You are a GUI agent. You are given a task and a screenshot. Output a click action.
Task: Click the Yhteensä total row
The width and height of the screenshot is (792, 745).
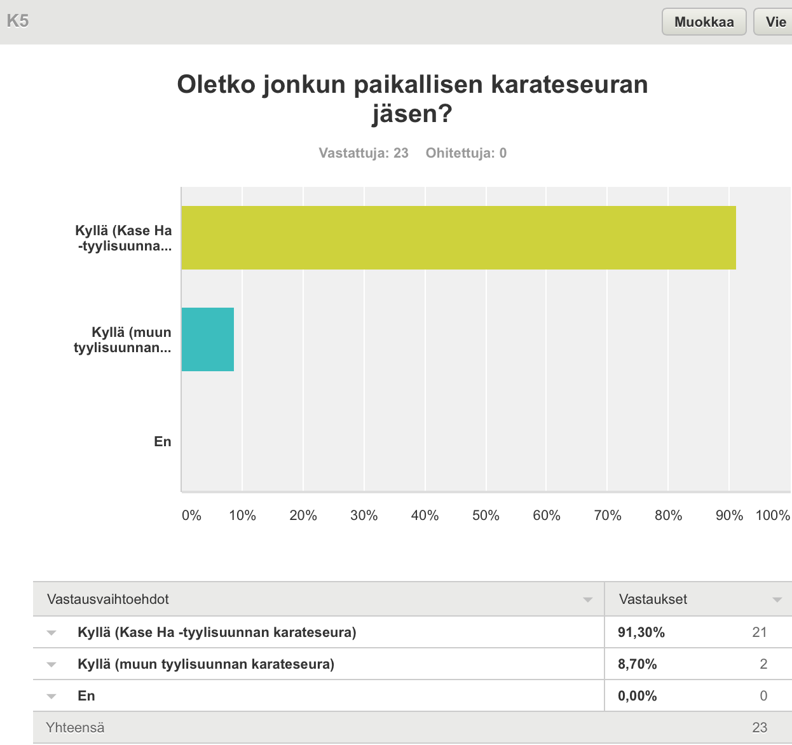coord(75,728)
